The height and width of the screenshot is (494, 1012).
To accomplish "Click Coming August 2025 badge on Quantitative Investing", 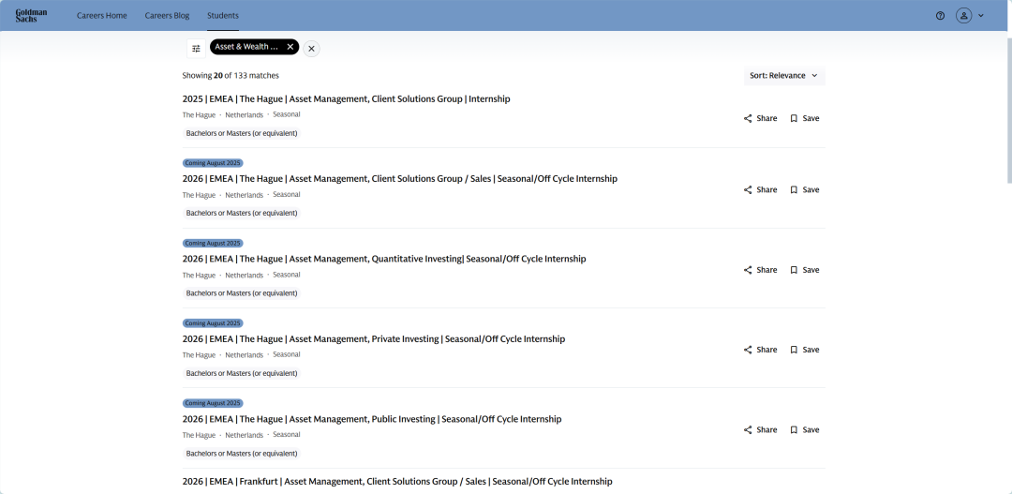I will 213,244.
